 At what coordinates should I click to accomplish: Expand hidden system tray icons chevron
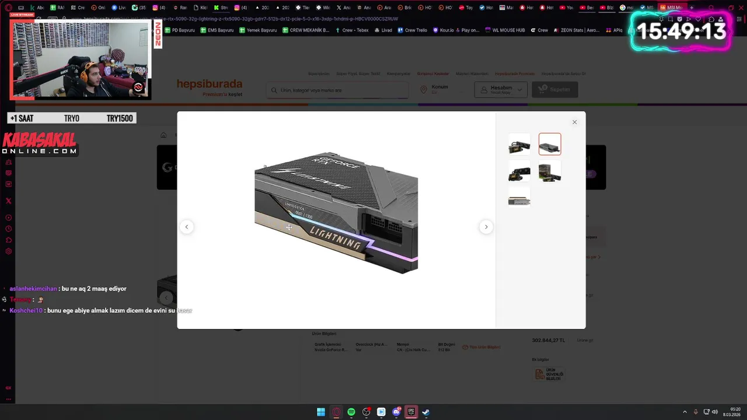[x=685, y=412]
